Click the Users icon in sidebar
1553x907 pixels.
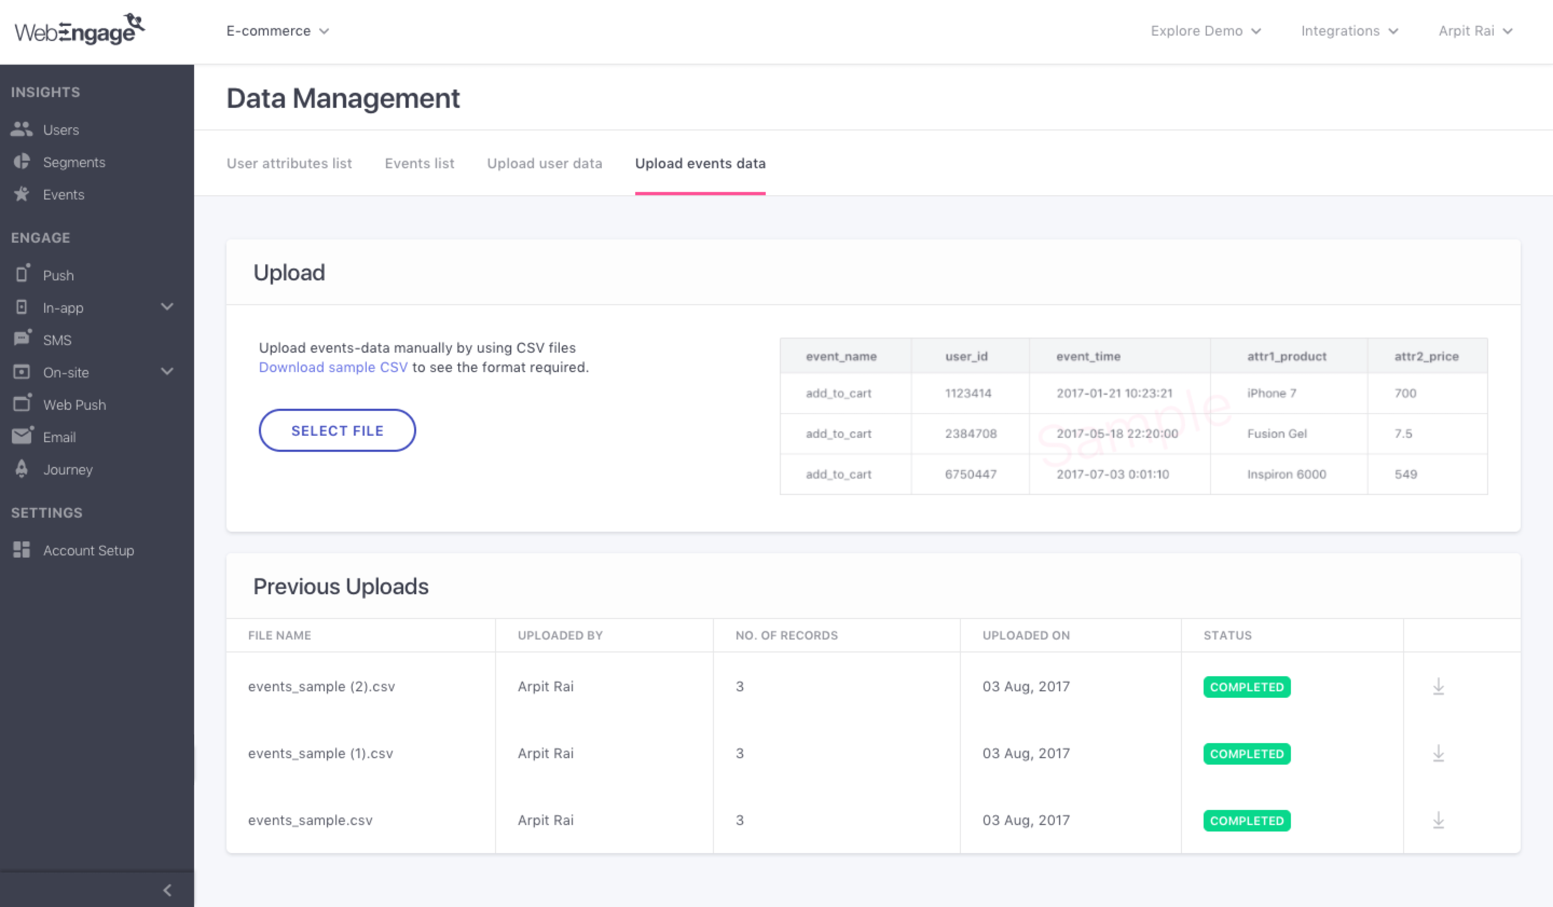22,129
